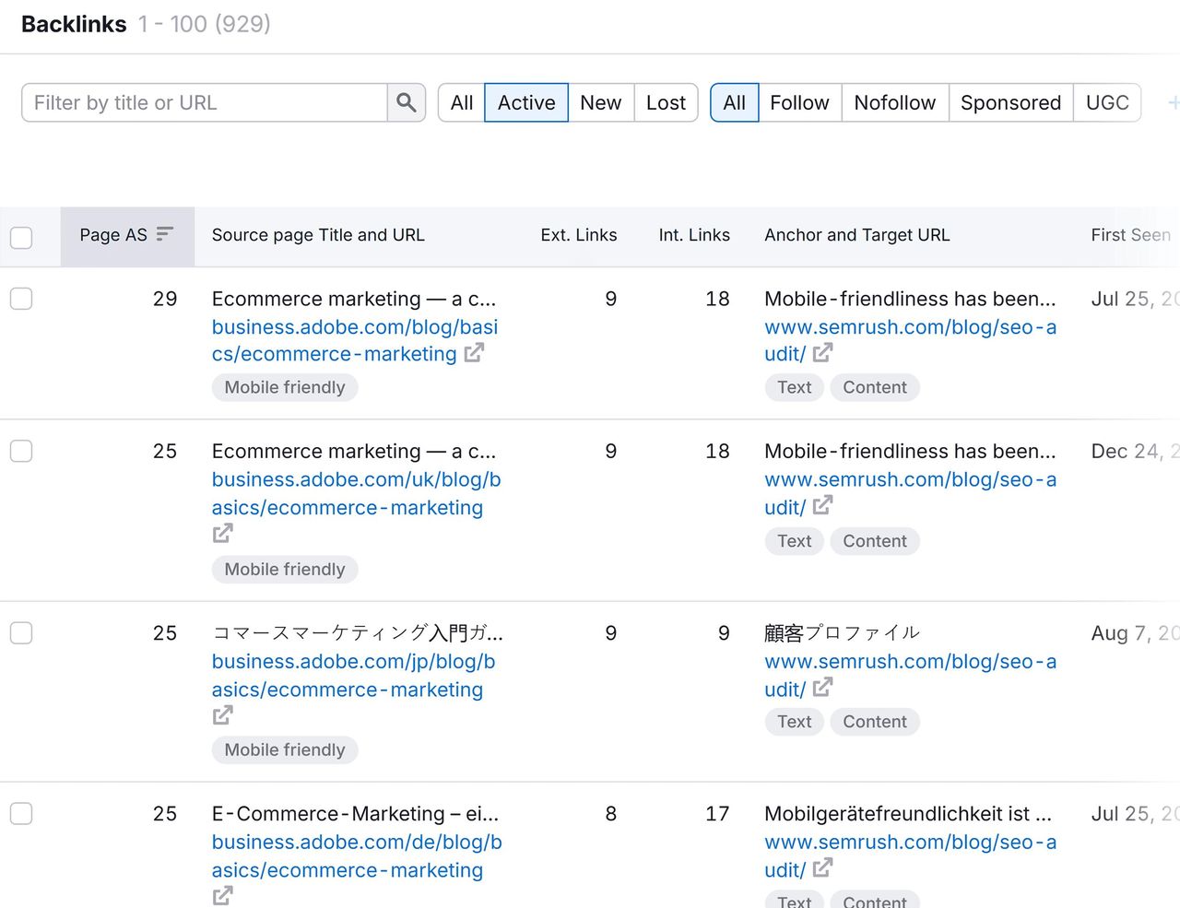
Task: Open external link icon for adobe.com/uk source URL
Action: tap(223, 533)
